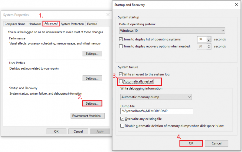
Task: Click the recovery options seconds field
Action: pos(202,46)
